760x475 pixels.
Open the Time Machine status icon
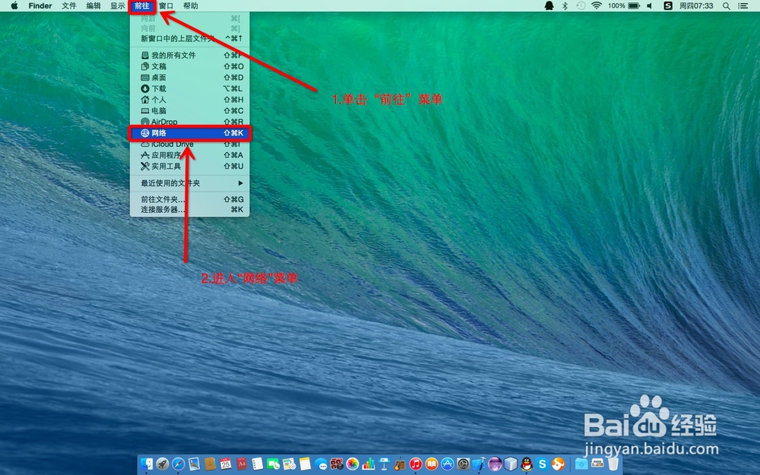click(x=581, y=6)
